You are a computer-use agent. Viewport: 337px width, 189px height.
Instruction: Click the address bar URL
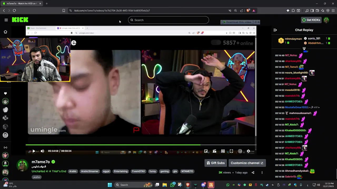tap(112, 10)
